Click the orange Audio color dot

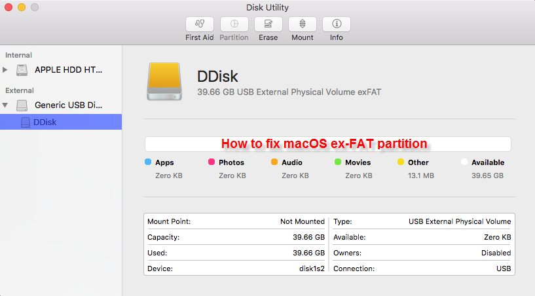click(274, 162)
